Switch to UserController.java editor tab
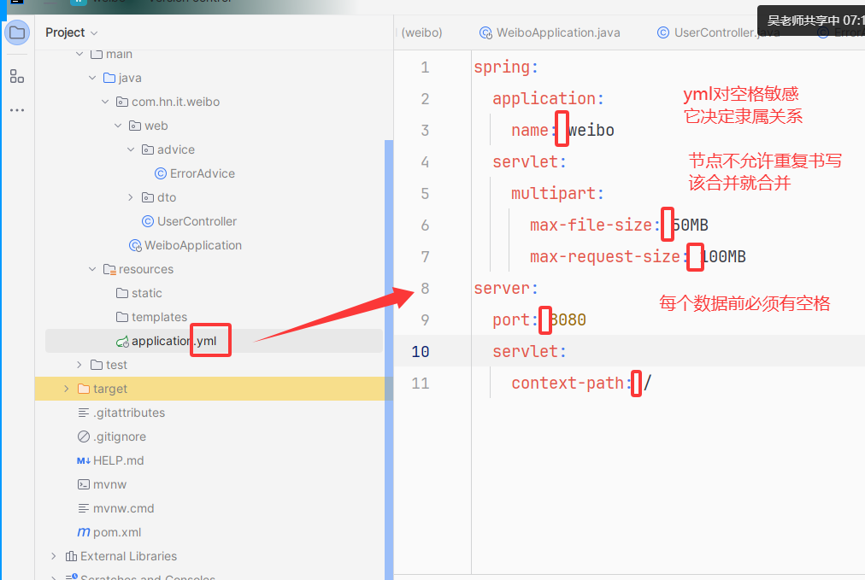The width and height of the screenshot is (865, 580). 718,32
